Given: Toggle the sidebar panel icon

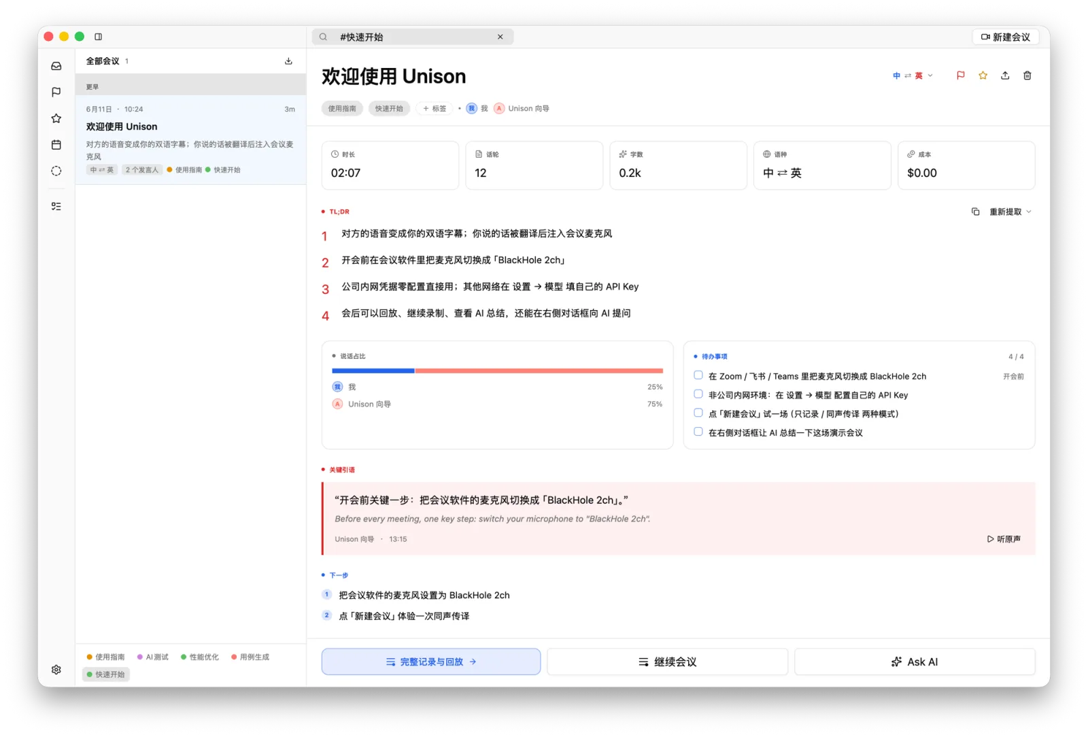Looking at the screenshot, I should (x=98, y=37).
